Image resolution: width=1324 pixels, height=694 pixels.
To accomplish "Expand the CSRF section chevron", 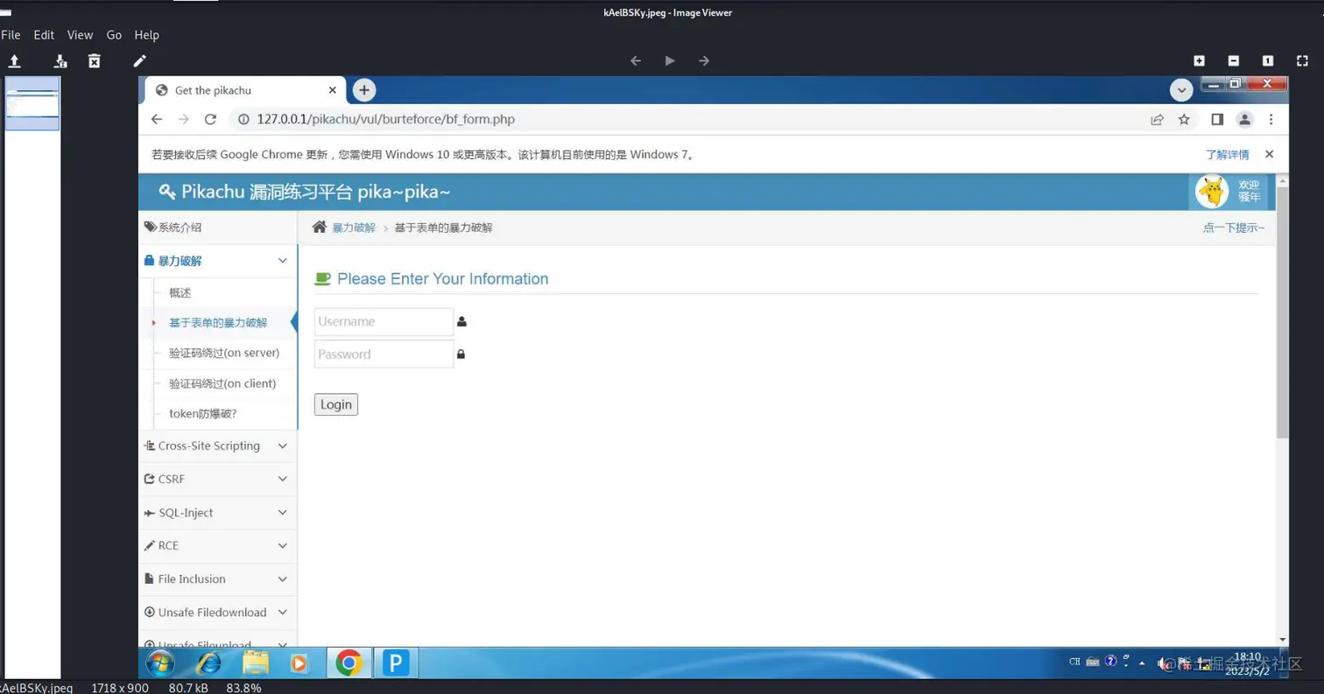I will (282, 480).
